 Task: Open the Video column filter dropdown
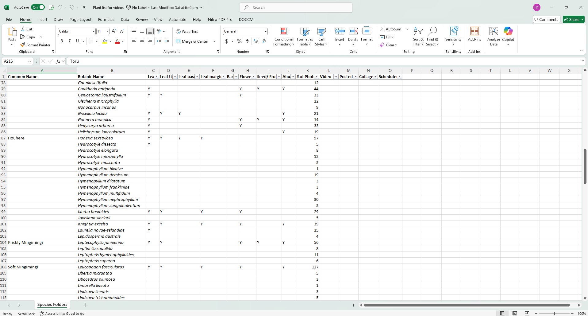click(x=336, y=76)
